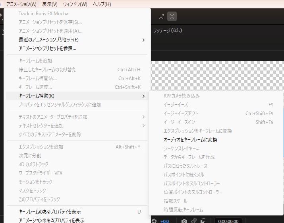284x223 pixels.
Task: Click キーフレーム速度... entry
Action: click(x=77, y=87)
